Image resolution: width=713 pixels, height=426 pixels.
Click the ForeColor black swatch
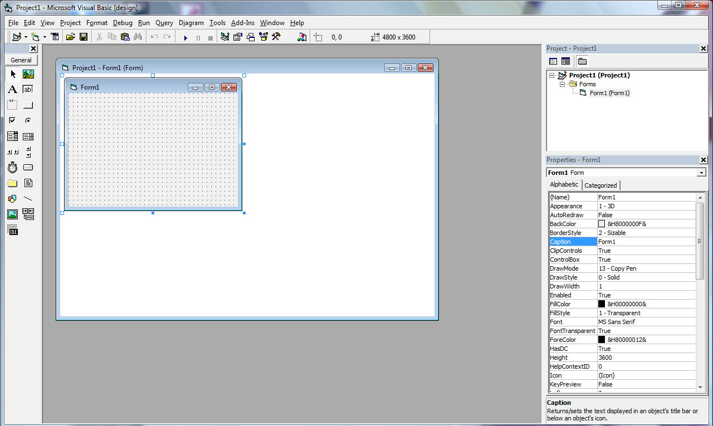click(x=602, y=340)
